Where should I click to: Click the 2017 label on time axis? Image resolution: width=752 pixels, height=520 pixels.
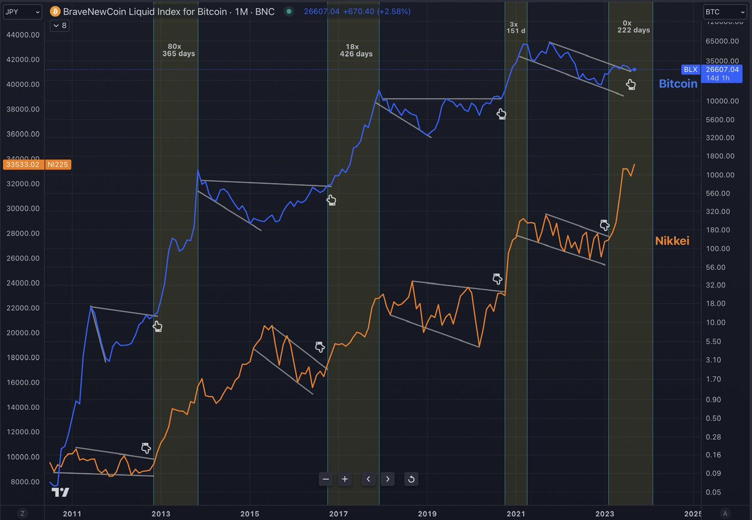(339, 513)
